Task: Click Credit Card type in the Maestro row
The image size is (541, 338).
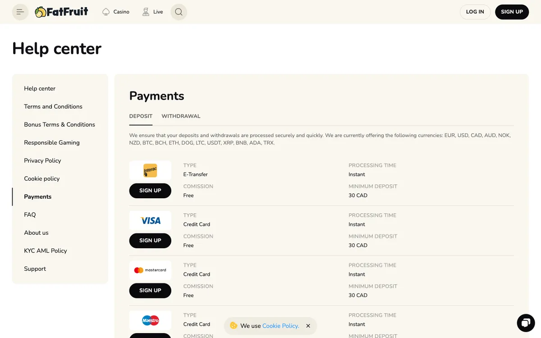Action: (x=197, y=324)
